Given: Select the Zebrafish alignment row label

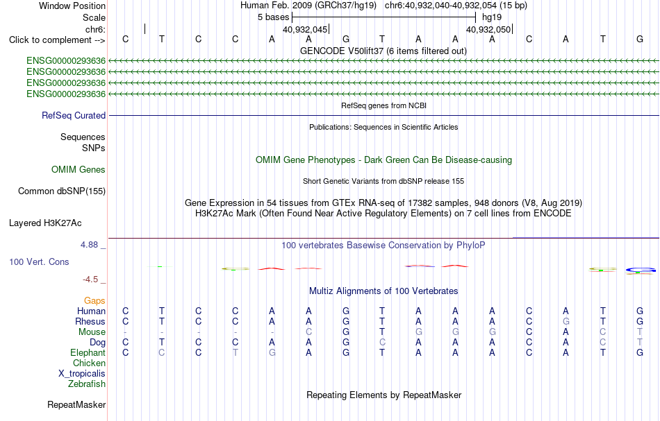Looking at the screenshot, I should 87,384.
